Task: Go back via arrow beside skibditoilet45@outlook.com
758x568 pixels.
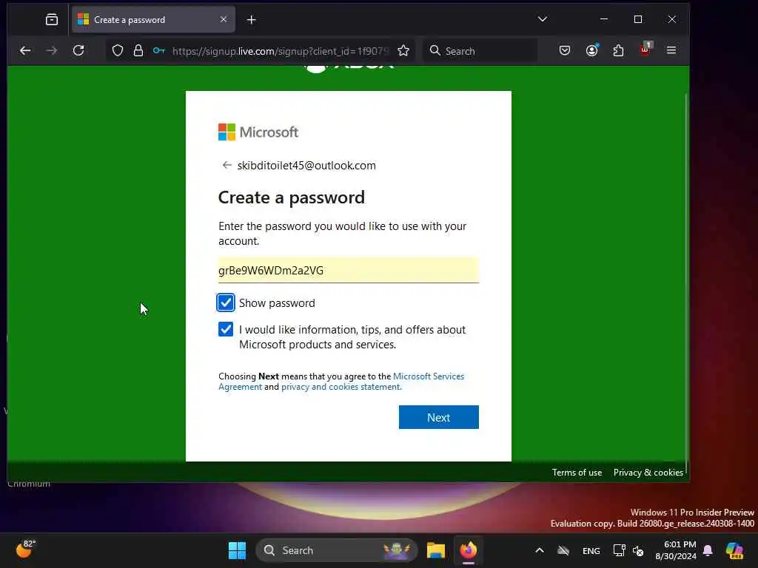Action: 227,165
